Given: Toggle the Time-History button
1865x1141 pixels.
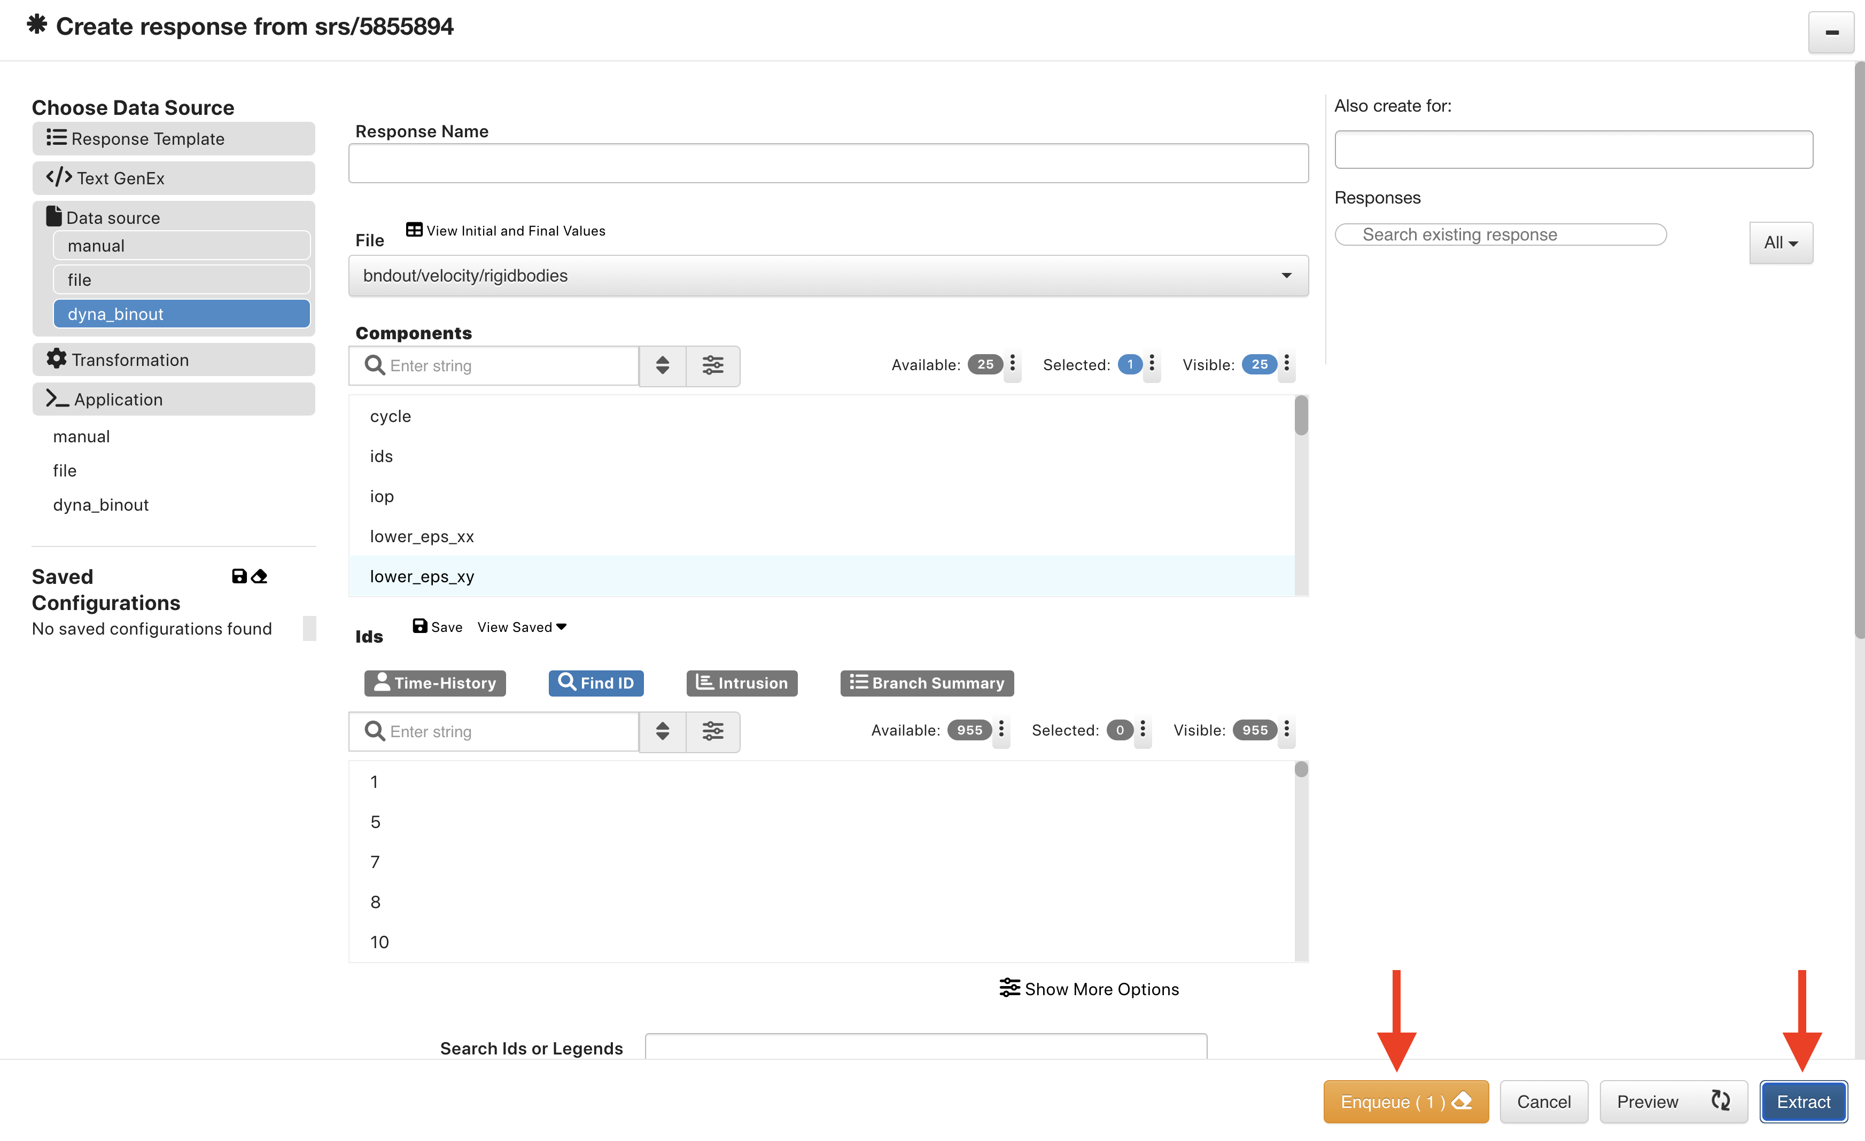Looking at the screenshot, I should (x=435, y=683).
